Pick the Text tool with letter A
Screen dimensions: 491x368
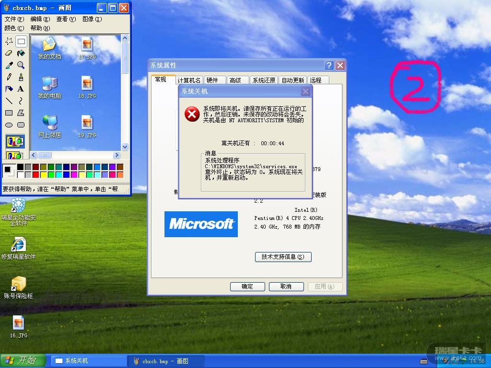[21, 89]
